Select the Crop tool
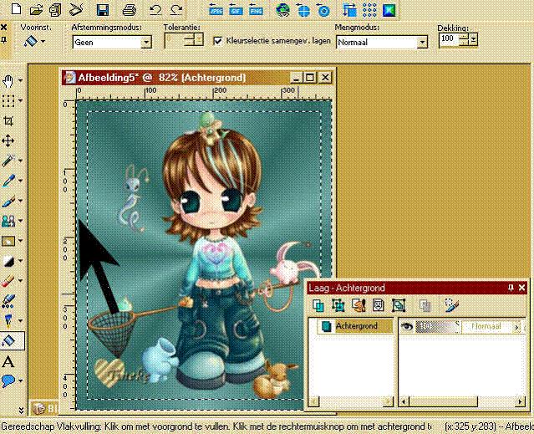The height and width of the screenshot is (434, 534). tap(8, 120)
